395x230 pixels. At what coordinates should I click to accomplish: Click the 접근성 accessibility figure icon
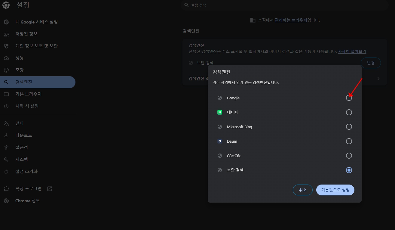pyautogui.click(x=6, y=148)
